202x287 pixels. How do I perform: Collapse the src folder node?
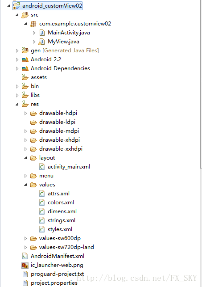pyautogui.click(x=17, y=15)
